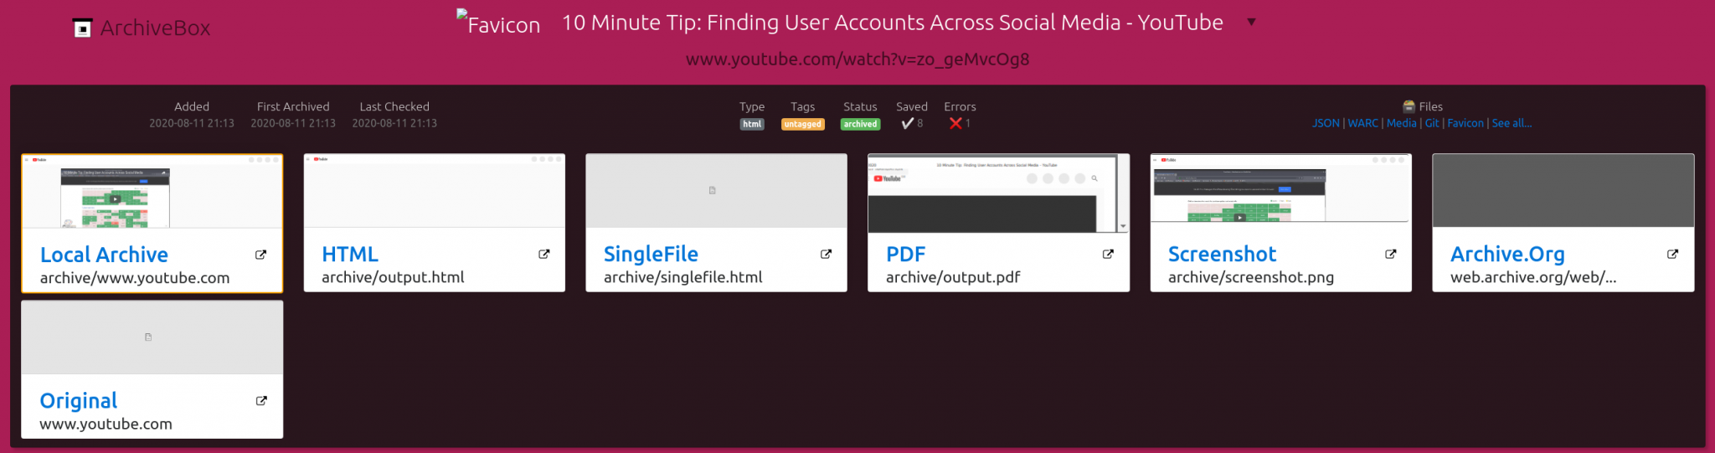Select the HTML card heading
Image resolution: width=1715 pixels, height=453 pixels.
click(350, 254)
